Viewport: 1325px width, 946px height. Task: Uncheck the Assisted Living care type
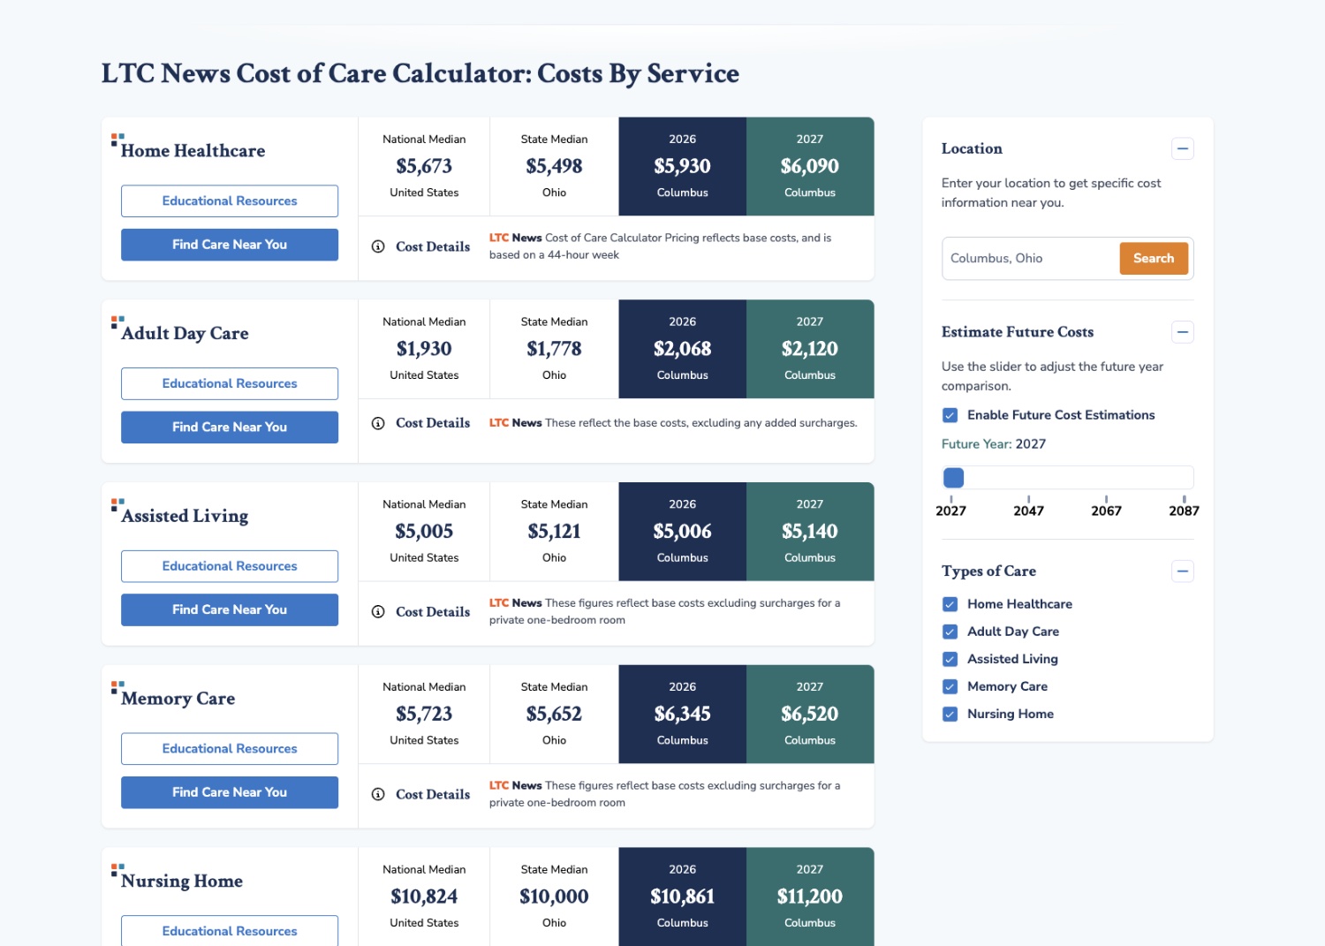[x=950, y=659]
